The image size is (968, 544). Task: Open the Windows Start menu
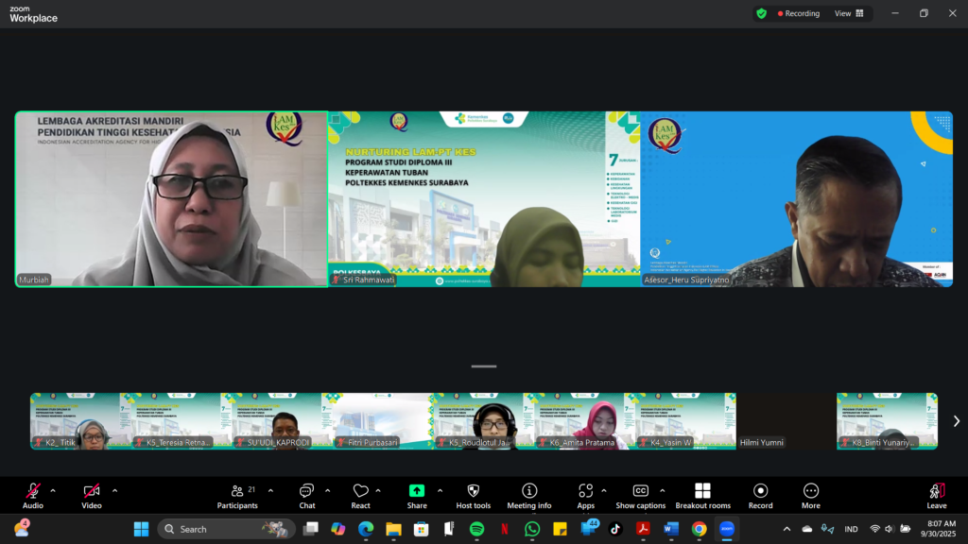click(x=142, y=529)
